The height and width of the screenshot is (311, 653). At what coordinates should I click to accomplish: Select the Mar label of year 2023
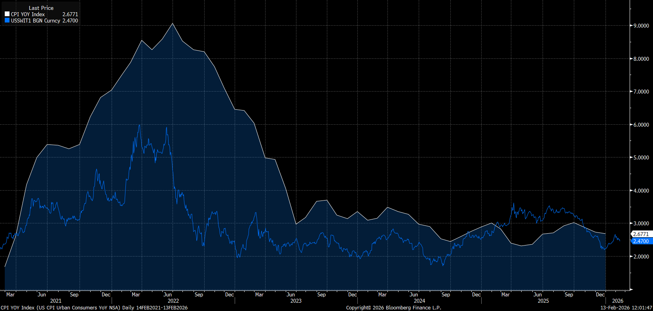tap(259, 294)
